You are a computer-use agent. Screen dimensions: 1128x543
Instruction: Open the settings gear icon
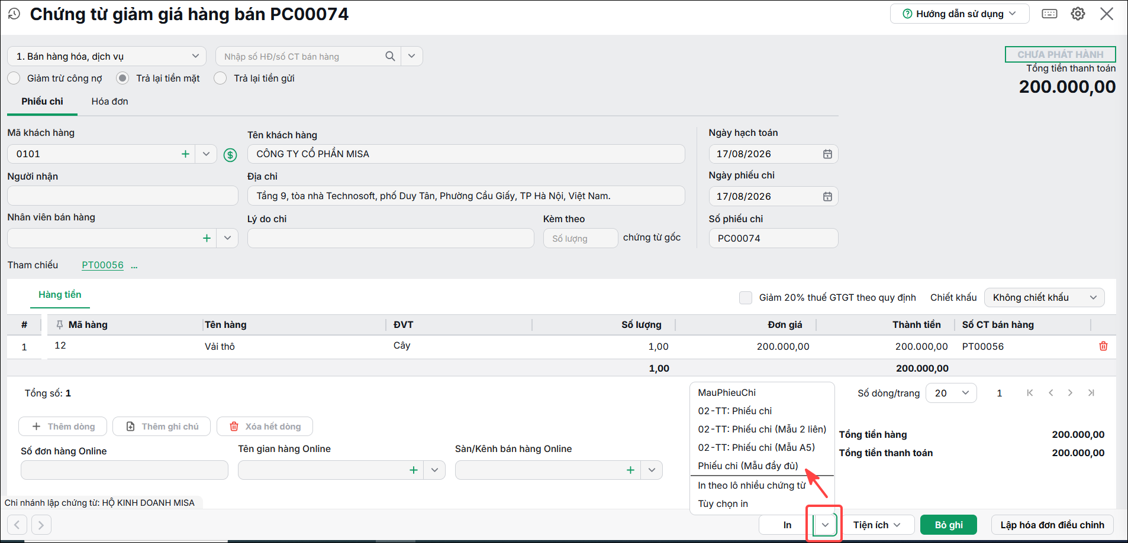[1078, 14]
